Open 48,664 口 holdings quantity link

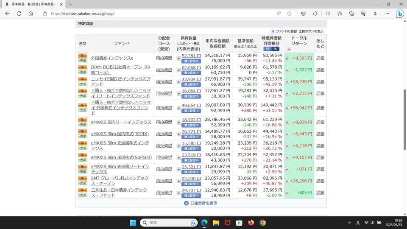[x=191, y=105]
